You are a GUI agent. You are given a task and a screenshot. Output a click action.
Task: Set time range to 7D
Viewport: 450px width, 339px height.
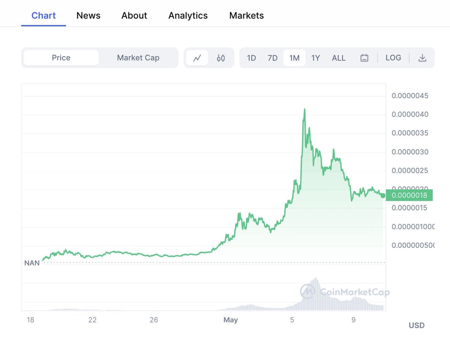pos(272,58)
